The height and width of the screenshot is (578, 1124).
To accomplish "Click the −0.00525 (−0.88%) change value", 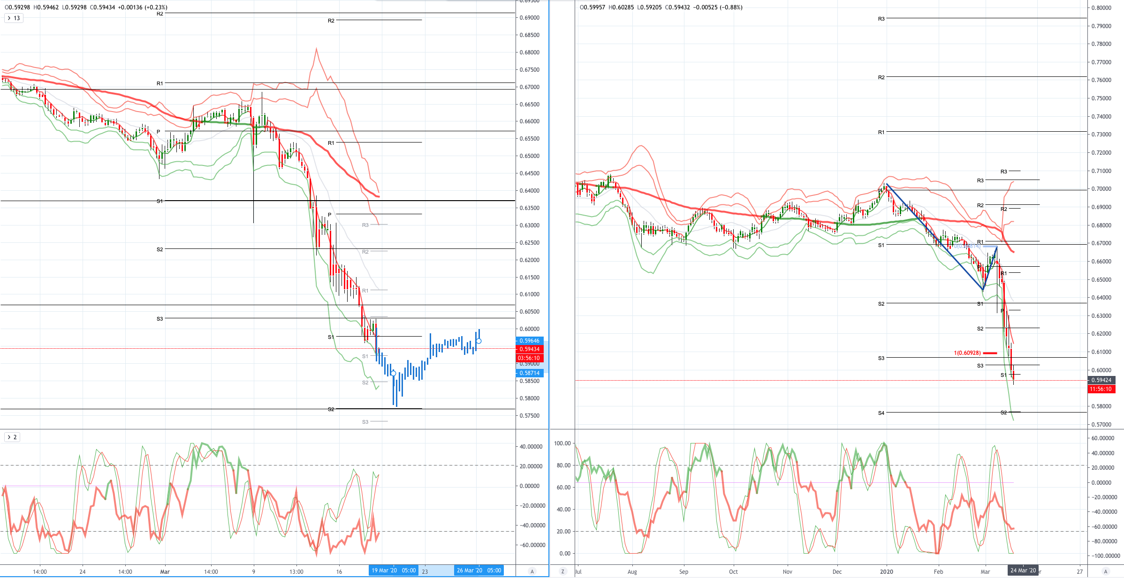I will pos(718,7).
